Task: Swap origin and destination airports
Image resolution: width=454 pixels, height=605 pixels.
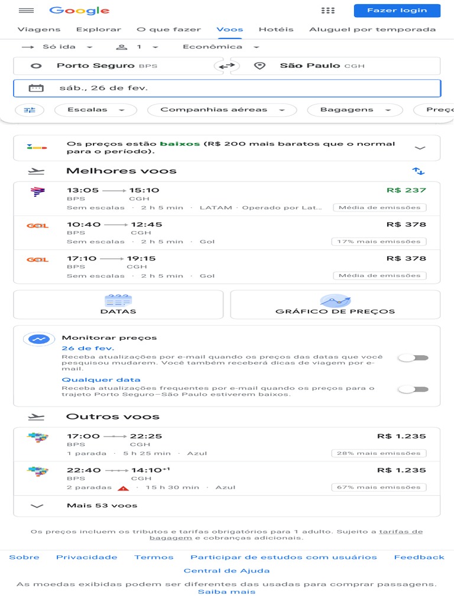Action: click(x=226, y=66)
